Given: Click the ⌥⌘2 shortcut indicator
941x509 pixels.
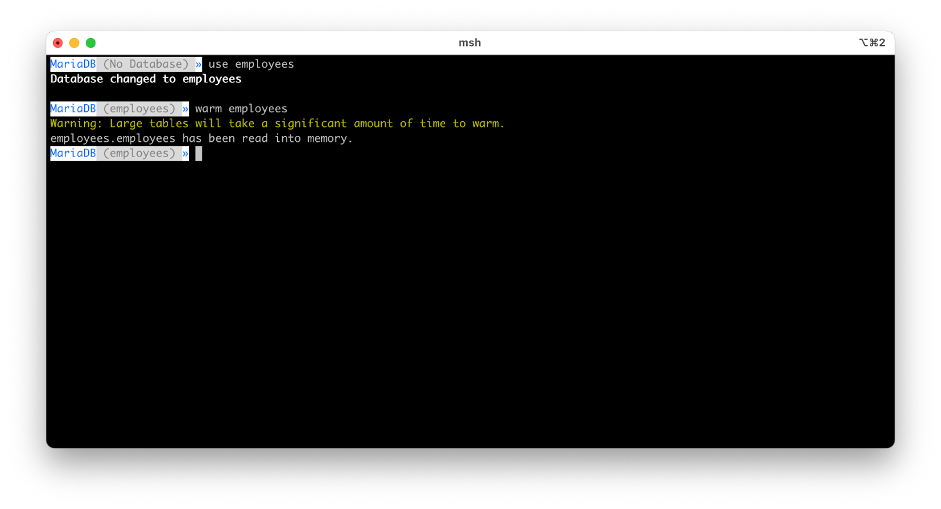Looking at the screenshot, I should (x=872, y=43).
